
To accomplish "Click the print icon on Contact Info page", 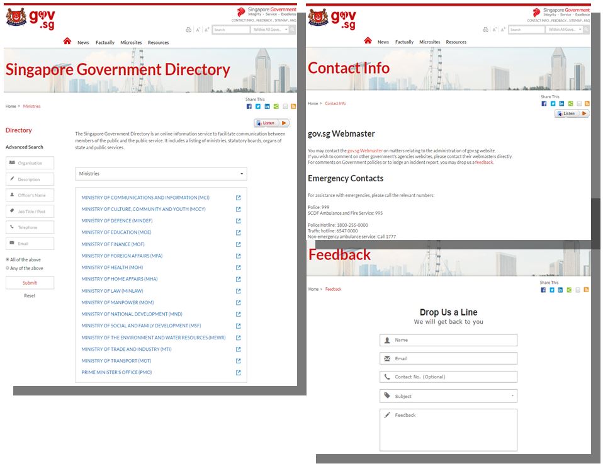I will point(486,30).
